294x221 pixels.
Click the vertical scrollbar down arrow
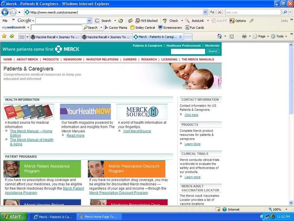(x=291, y=203)
